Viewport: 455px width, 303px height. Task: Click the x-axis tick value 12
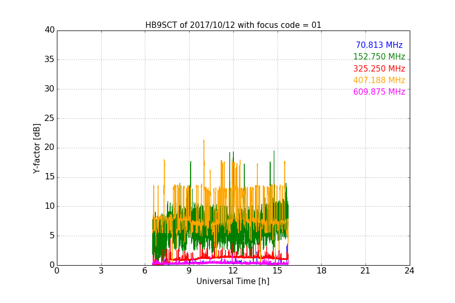(x=233, y=271)
